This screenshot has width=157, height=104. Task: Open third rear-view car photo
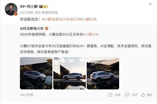[103, 73]
